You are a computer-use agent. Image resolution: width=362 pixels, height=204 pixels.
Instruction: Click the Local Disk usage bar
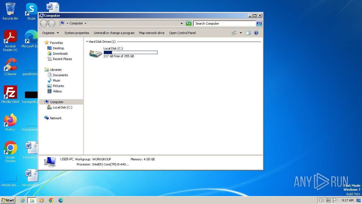pyautogui.click(x=130, y=52)
